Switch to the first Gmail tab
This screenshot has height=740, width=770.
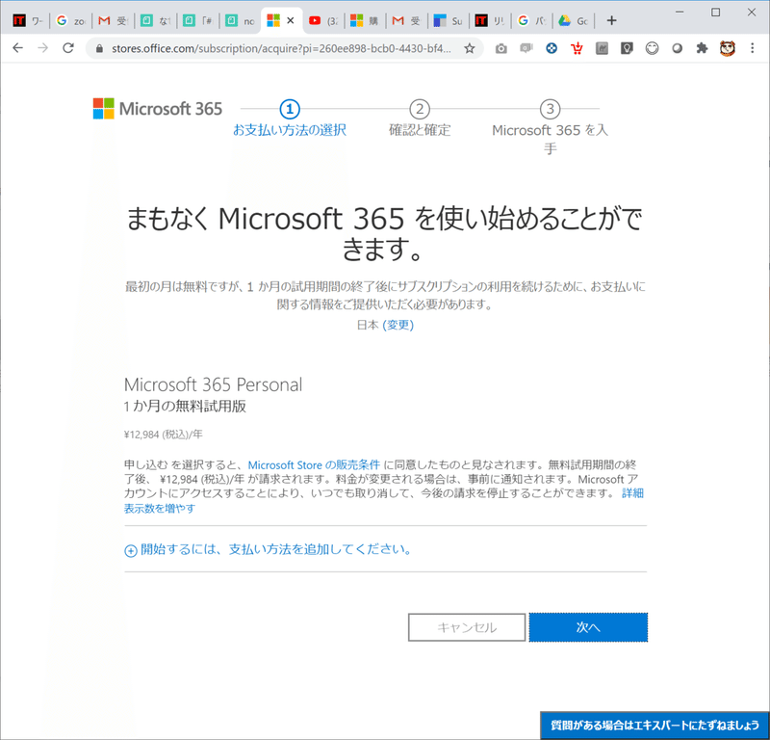click(x=113, y=20)
